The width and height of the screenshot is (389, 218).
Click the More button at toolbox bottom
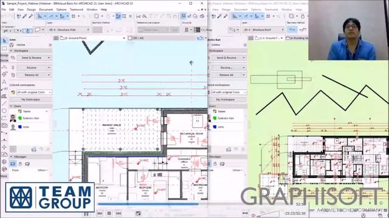click(x=4, y=176)
